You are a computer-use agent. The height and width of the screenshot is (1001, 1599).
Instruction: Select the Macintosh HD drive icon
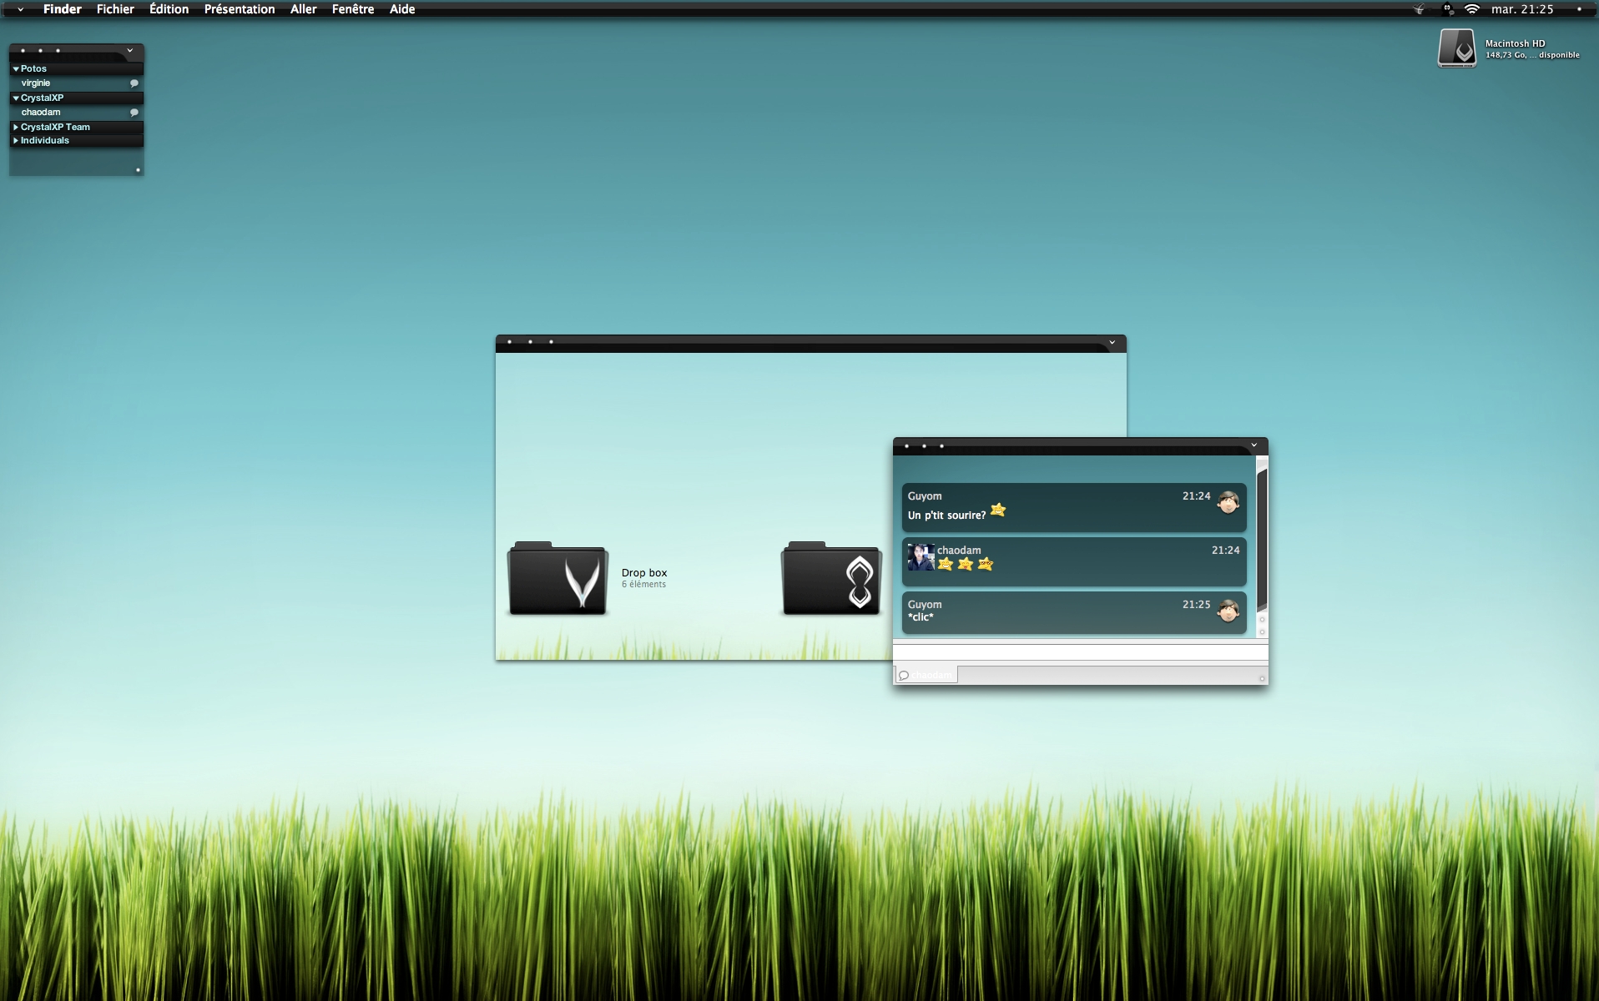pos(1457,48)
